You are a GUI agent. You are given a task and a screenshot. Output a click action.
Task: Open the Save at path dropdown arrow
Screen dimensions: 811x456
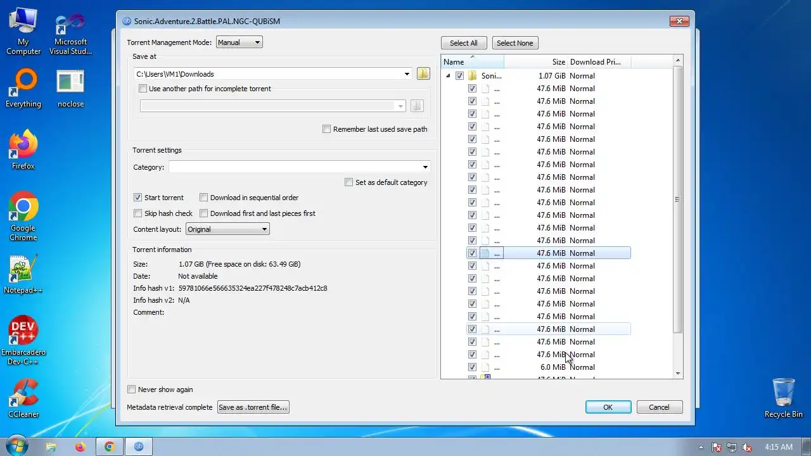[x=407, y=74]
